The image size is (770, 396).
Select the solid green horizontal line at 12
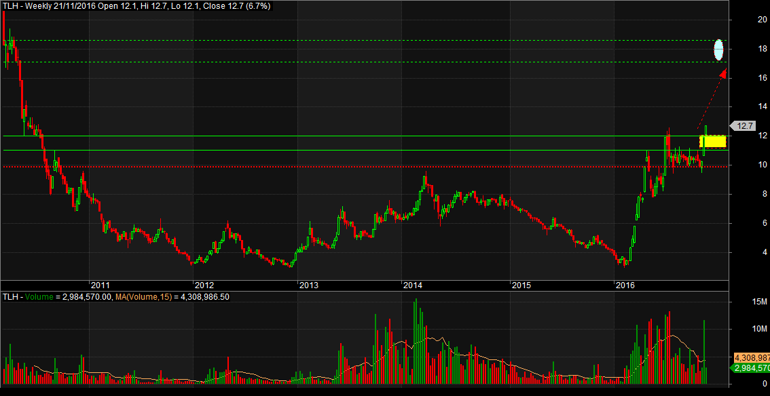pyautogui.click(x=340, y=136)
